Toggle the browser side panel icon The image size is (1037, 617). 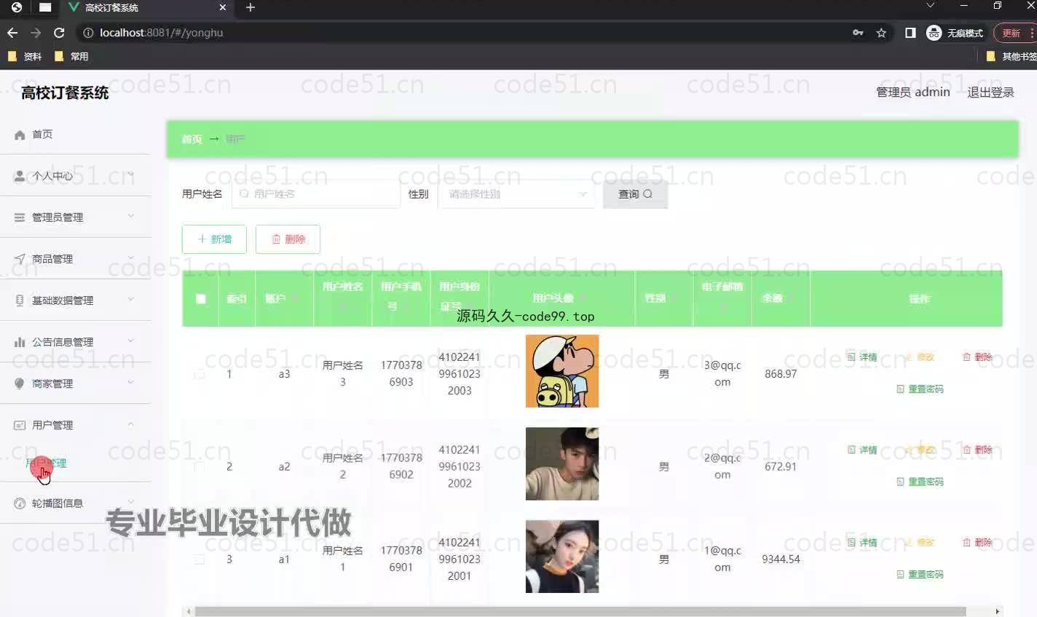pos(910,33)
